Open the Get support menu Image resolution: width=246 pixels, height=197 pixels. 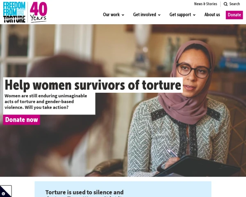(182, 15)
